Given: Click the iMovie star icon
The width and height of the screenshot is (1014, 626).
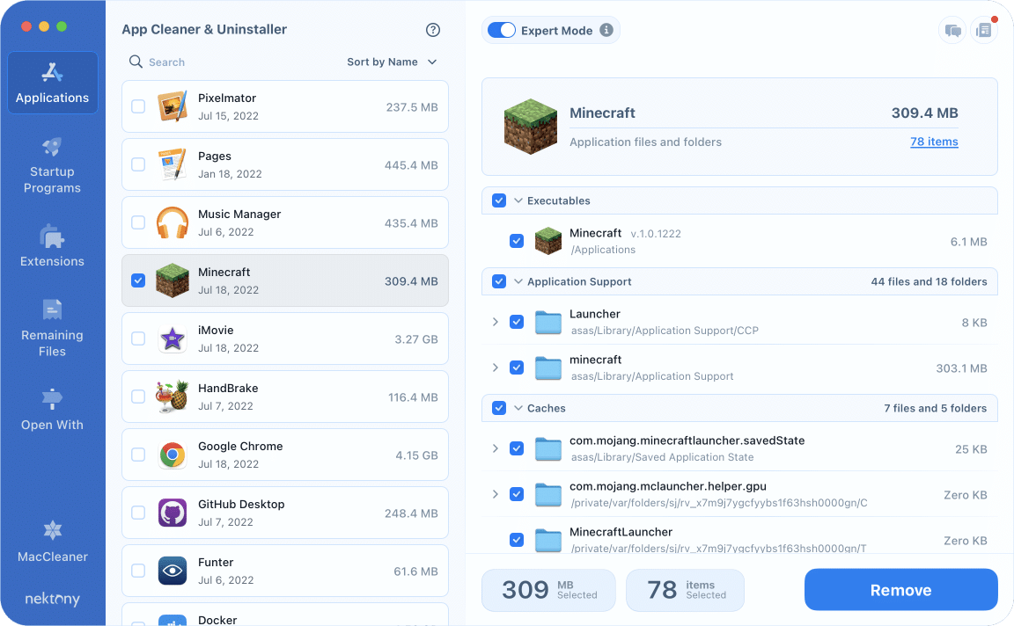Looking at the screenshot, I should tap(173, 338).
